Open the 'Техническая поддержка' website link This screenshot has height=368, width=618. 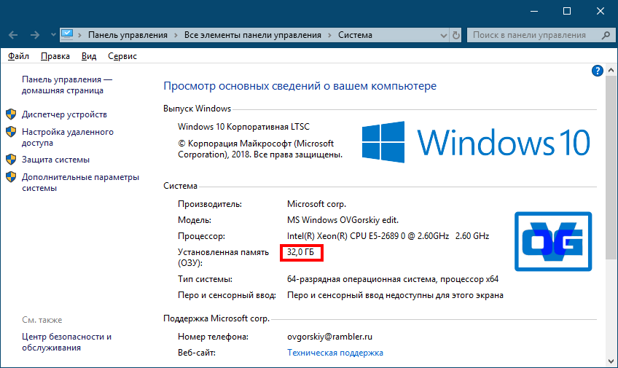(335, 353)
